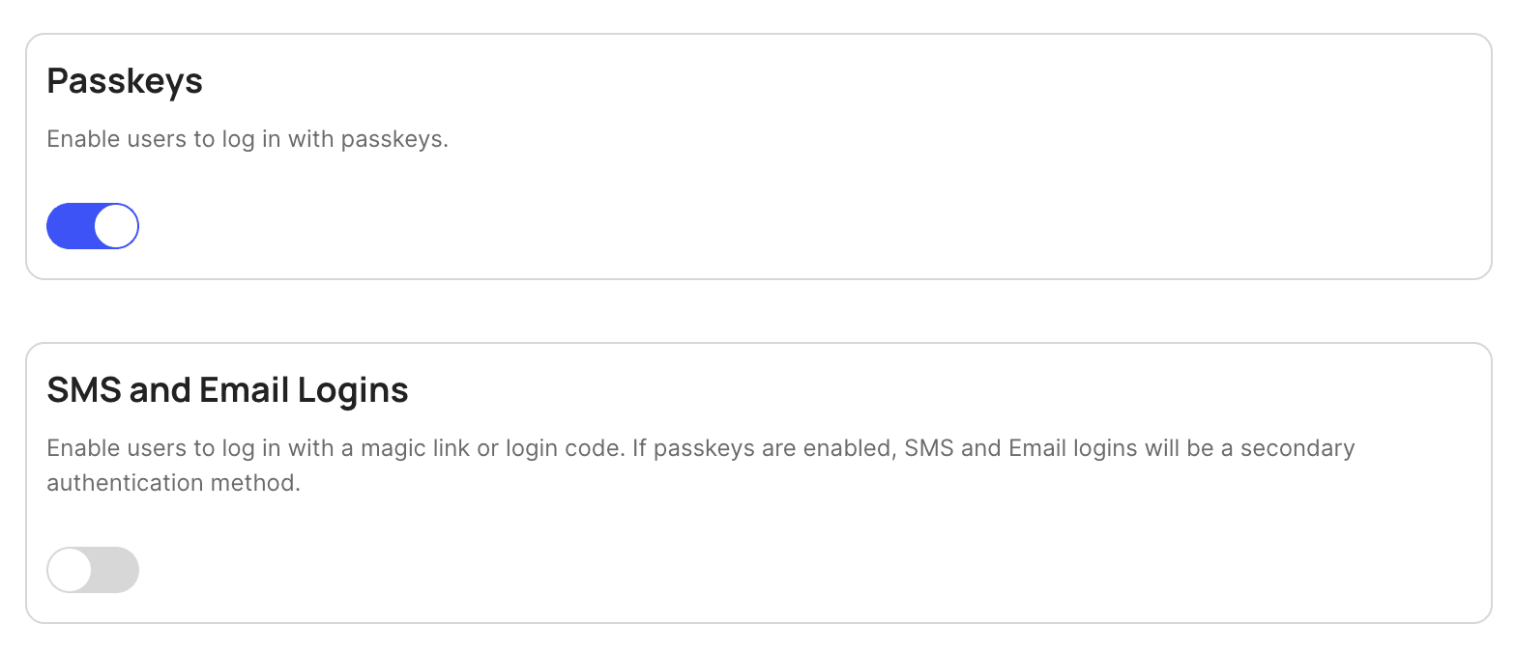Image resolution: width=1516 pixels, height=653 pixels.
Task: Click the Passkeys heading
Action: click(124, 81)
